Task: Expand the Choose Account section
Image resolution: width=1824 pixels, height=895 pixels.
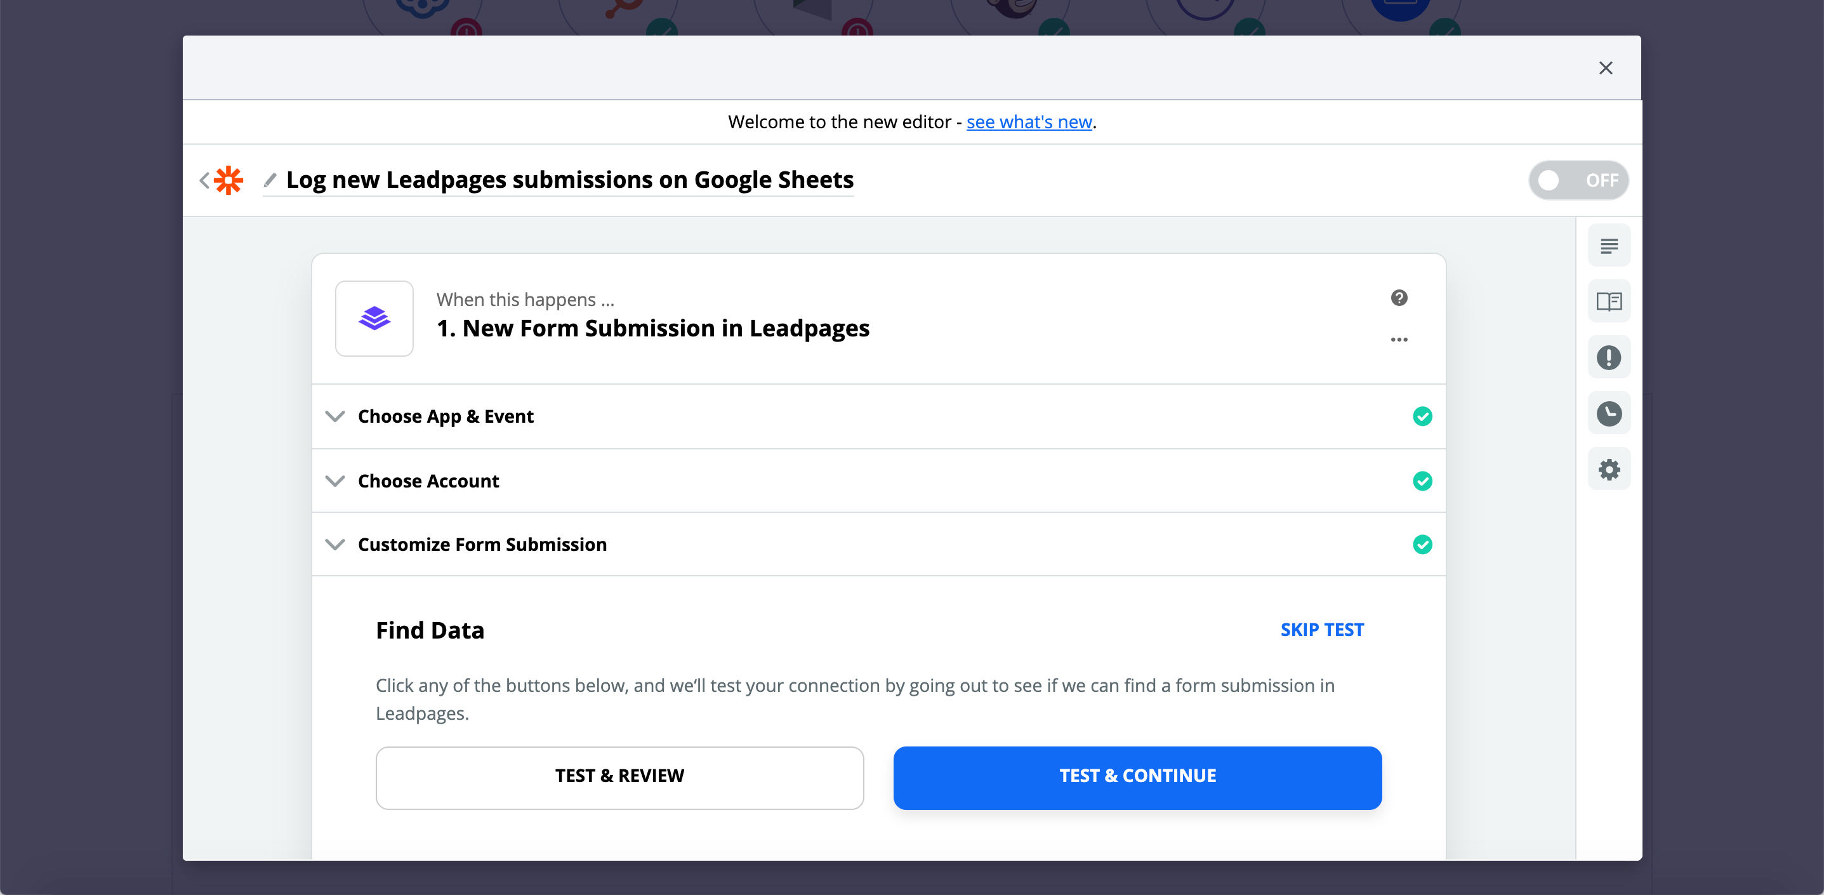Action: pyautogui.click(x=336, y=481)
